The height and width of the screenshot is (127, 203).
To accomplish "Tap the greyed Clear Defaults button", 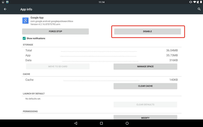I will [145, 105].
